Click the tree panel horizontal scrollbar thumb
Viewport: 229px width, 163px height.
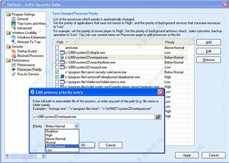(23, 156)
